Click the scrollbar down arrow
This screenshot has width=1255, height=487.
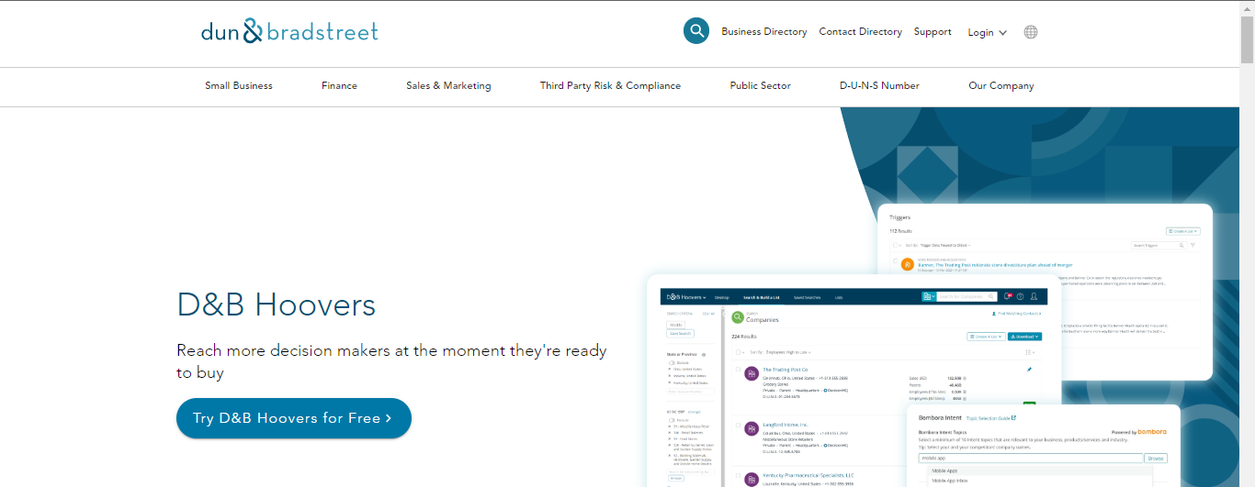click(1247, 480)
